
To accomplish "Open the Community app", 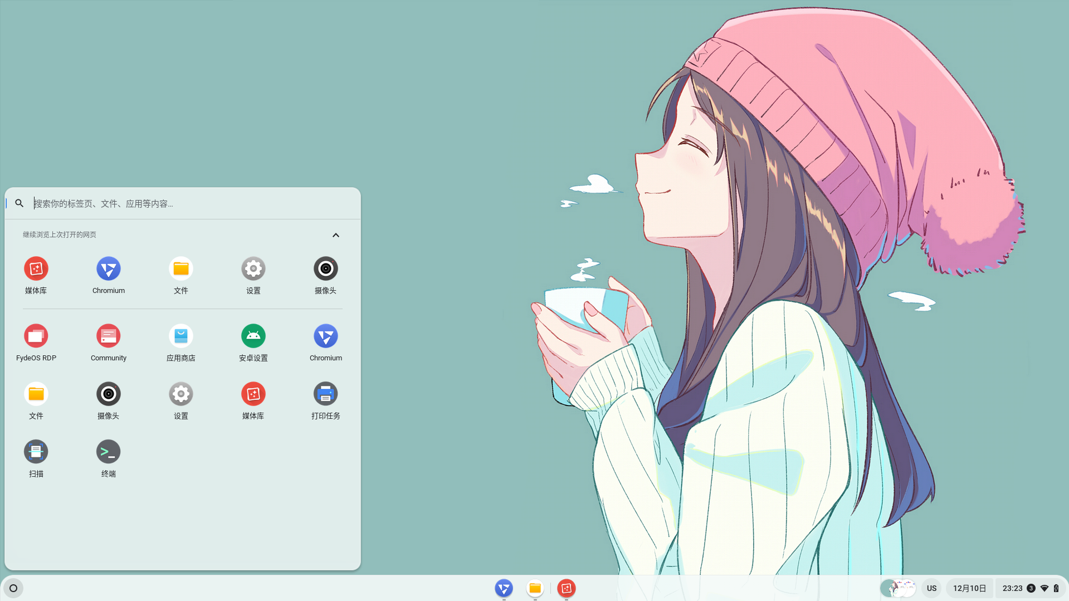I will [x=108, y=343].
